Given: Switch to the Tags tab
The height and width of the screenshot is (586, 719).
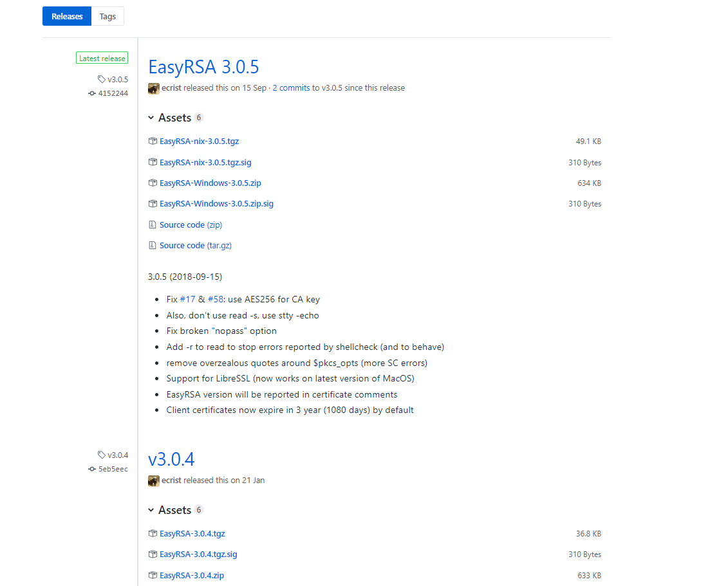Looking at the screenshot, I should tap(107, 16).
